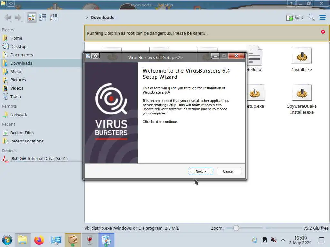Switch Dolphin to icons view mode
The image size is (330, 247).
click(32, 17)
